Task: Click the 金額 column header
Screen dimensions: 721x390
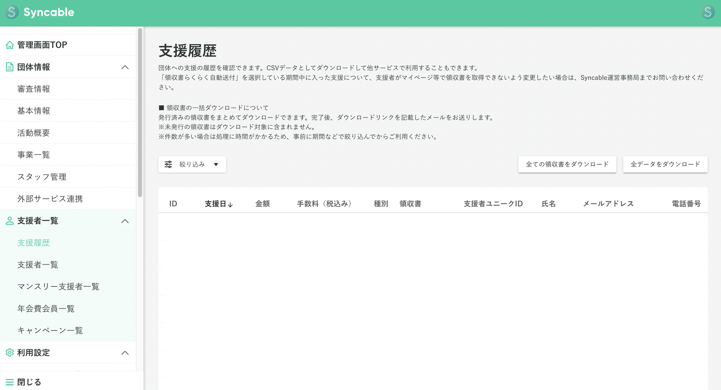Action: pos(263,204)
